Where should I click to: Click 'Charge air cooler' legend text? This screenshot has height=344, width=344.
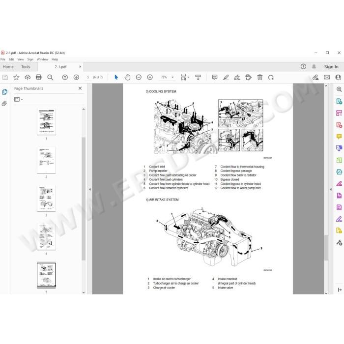tap(164, 287)
